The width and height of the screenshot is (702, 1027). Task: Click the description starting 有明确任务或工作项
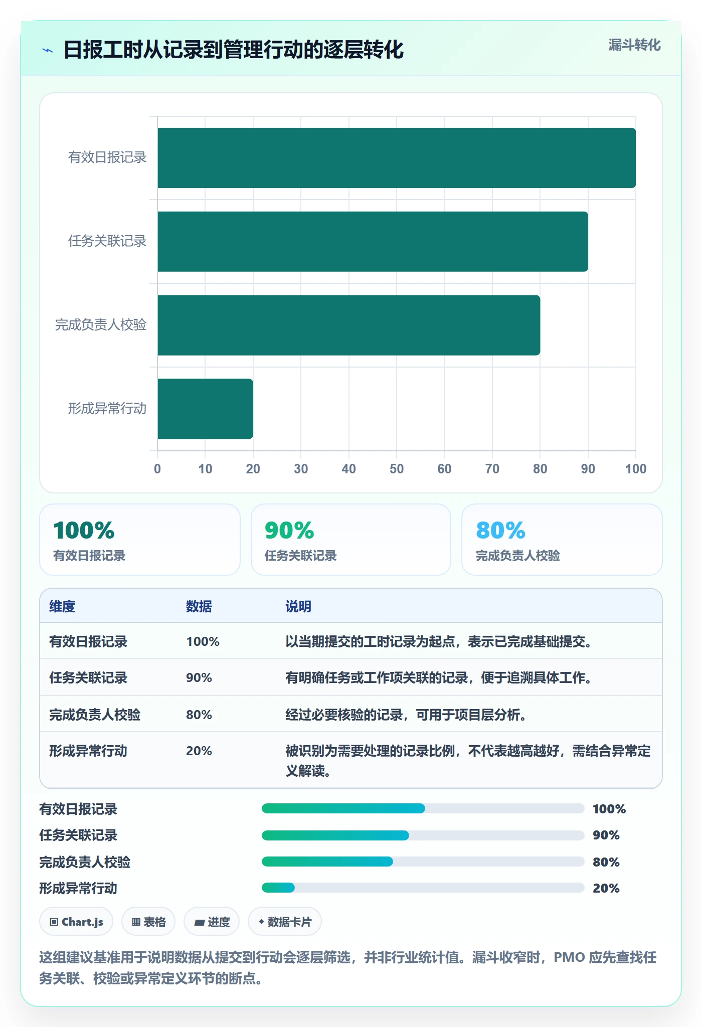pyautogui.click(x=439, y=677)
